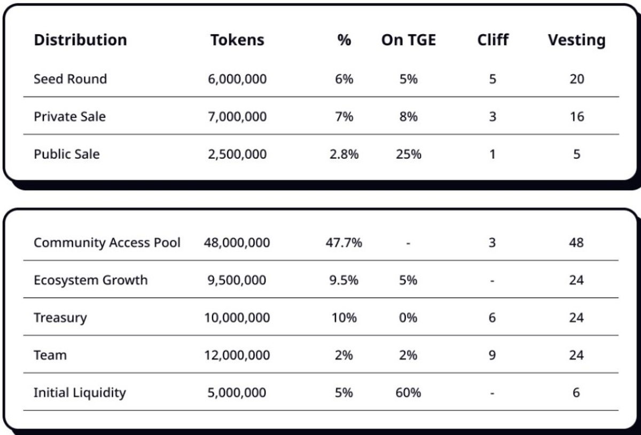The width and height of the screenshot is (641, 435).
Task: Select the Vesting column header
Action: (x=576, y=40)
